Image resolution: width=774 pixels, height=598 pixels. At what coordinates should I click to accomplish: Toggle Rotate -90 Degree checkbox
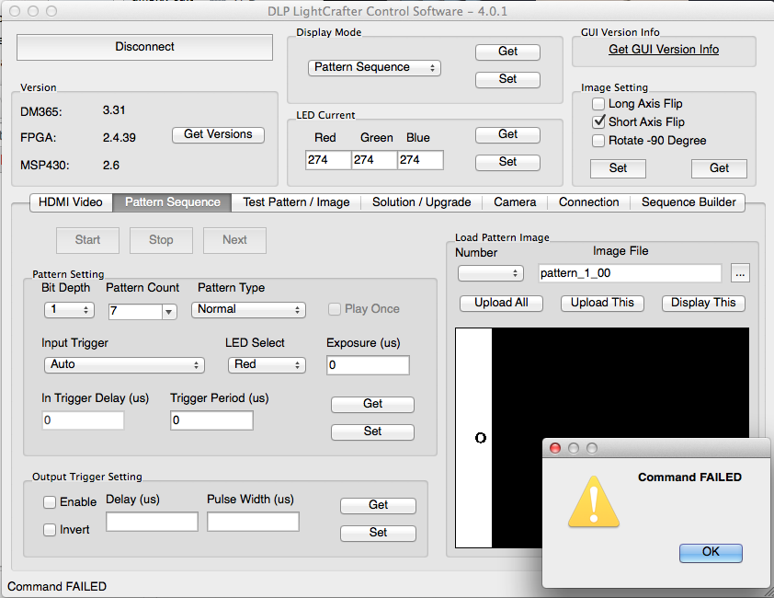598,141
